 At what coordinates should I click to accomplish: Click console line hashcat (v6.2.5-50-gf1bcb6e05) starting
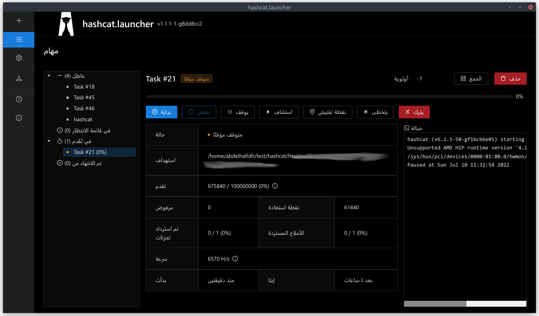465,139
